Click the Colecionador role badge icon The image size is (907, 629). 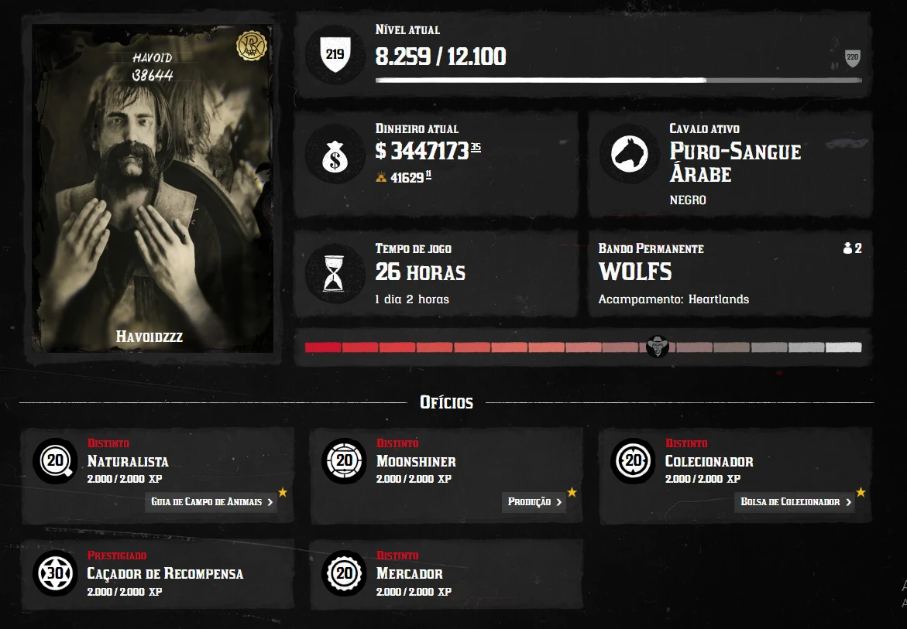tap(633, 461)
